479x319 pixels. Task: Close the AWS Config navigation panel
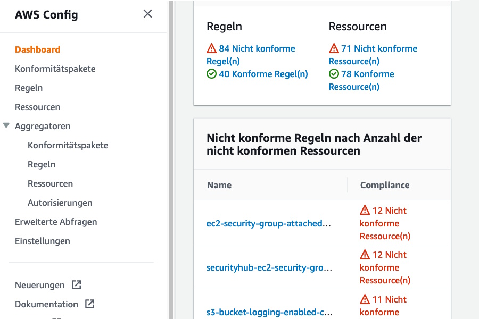tap(147, 14)
